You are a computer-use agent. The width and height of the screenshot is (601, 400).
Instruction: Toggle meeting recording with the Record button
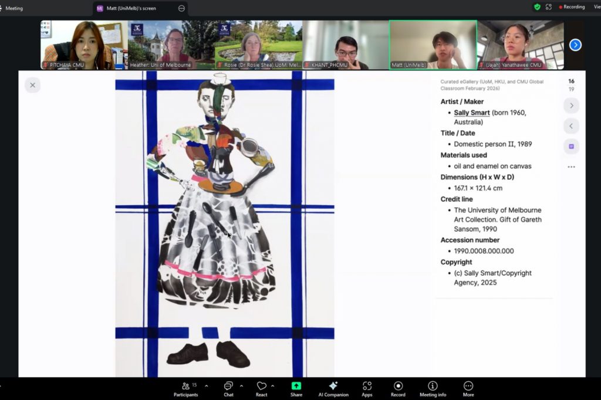pos(398,387)
